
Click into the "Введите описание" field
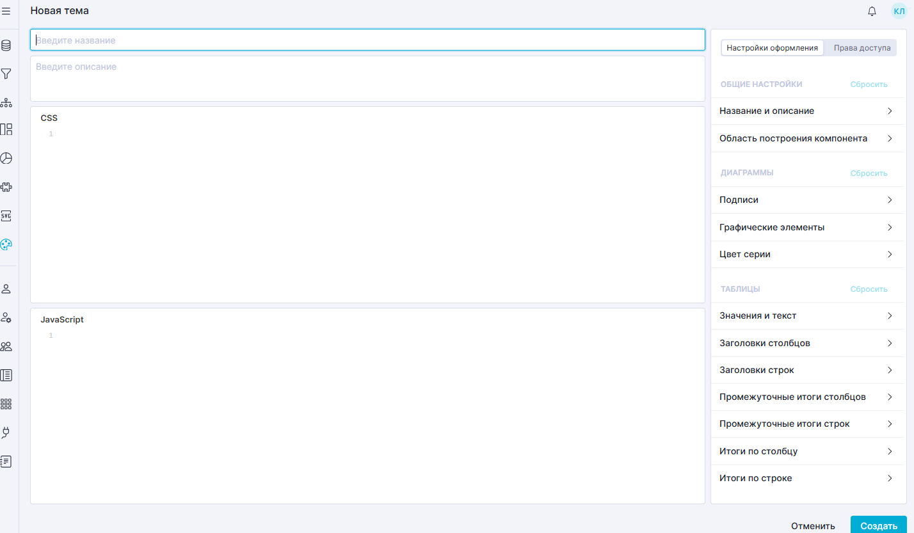point(367,78)
